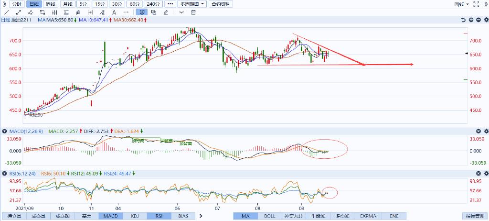Image resolution: width=489 pixels, height=221 pixels.
Task: Open main chart settings gear
Action: (x=485, y=20)
